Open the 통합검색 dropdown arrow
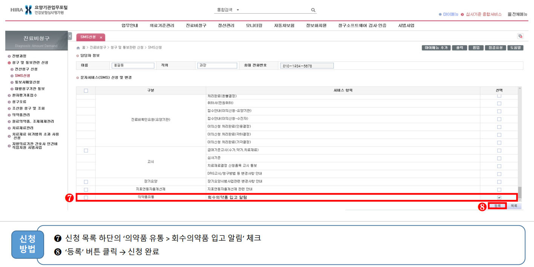 pos(238,10)
